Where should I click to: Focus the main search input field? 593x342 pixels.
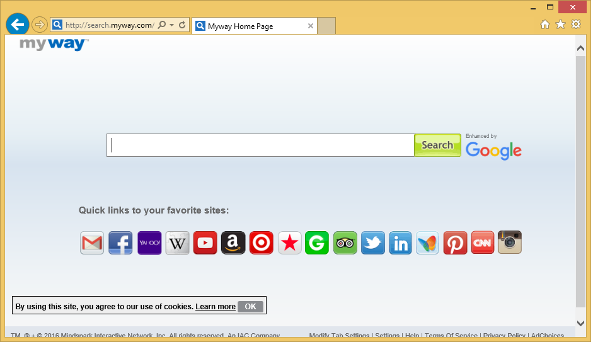pyautogui.click(x=260, y=145)
